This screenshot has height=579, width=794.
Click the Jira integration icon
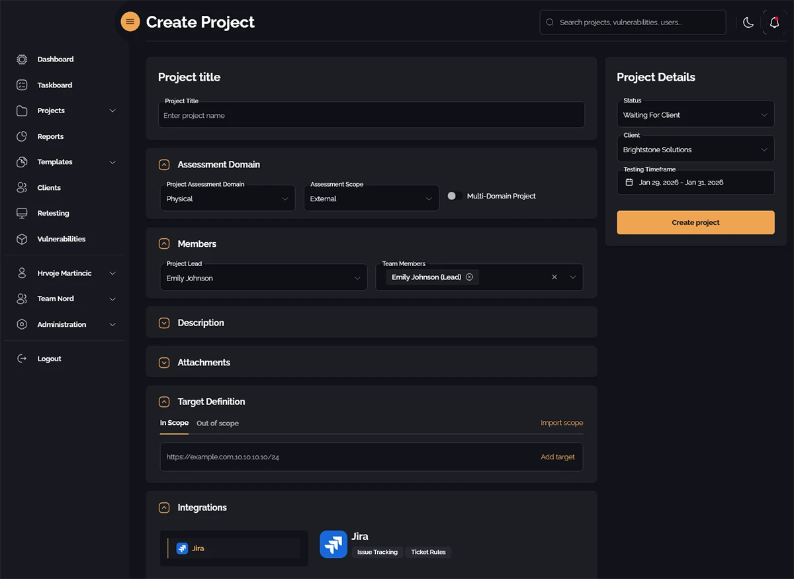click(x=333, y=544)
